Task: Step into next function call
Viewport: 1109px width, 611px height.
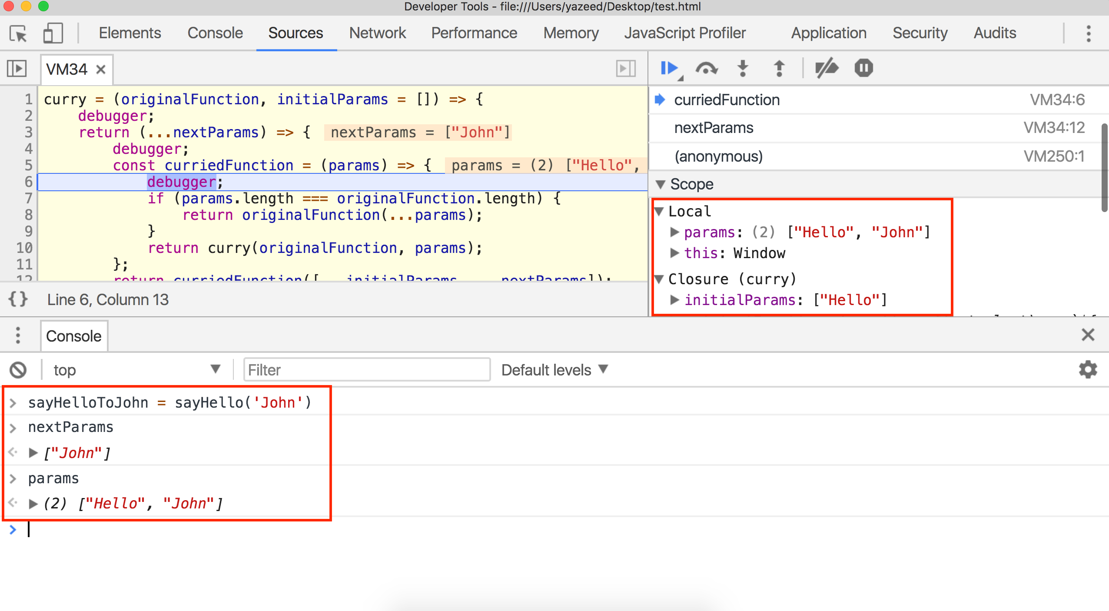Action: coord(743,68)
